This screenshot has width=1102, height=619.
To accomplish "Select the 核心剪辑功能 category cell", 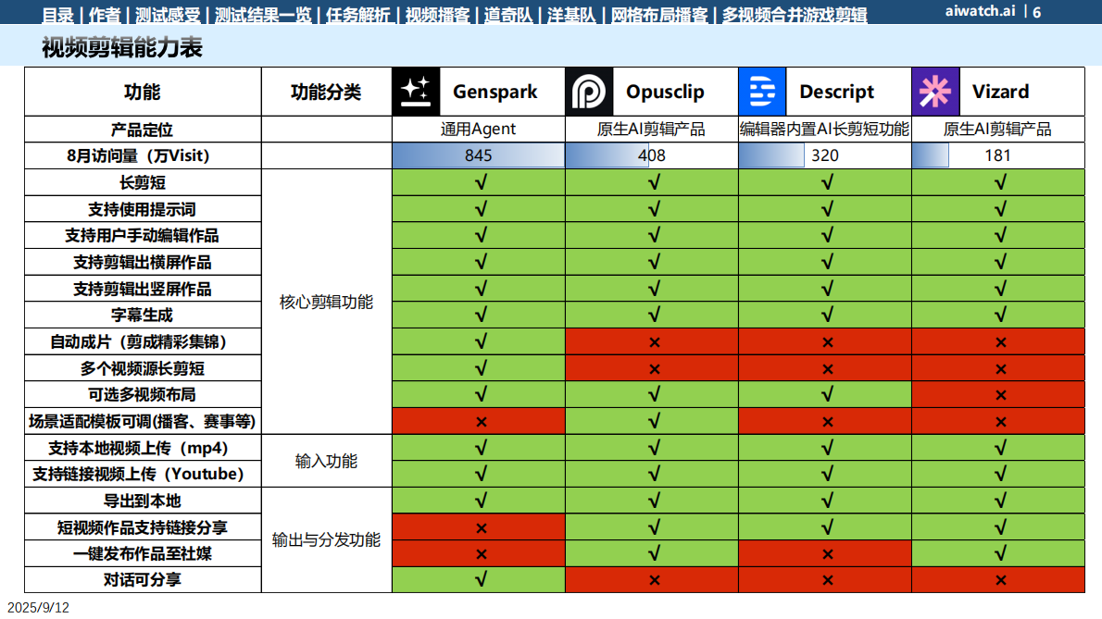I will tap(326, 302).
